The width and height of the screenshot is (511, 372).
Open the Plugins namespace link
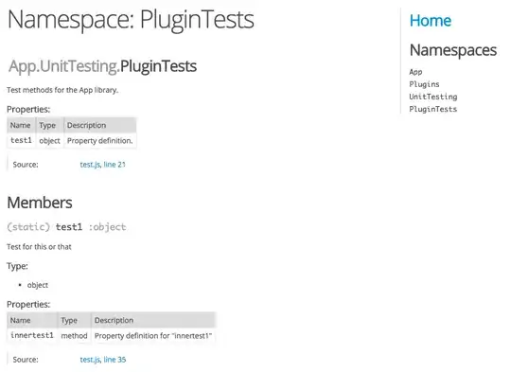pos(424,84)
